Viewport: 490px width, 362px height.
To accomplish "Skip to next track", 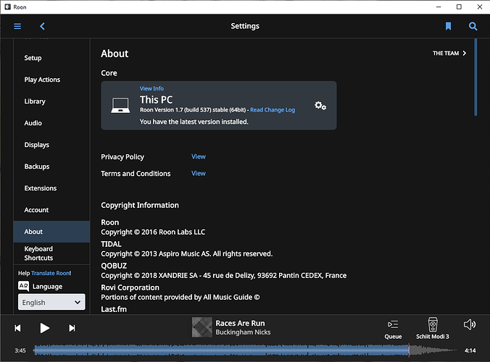I will click(72, 328).
